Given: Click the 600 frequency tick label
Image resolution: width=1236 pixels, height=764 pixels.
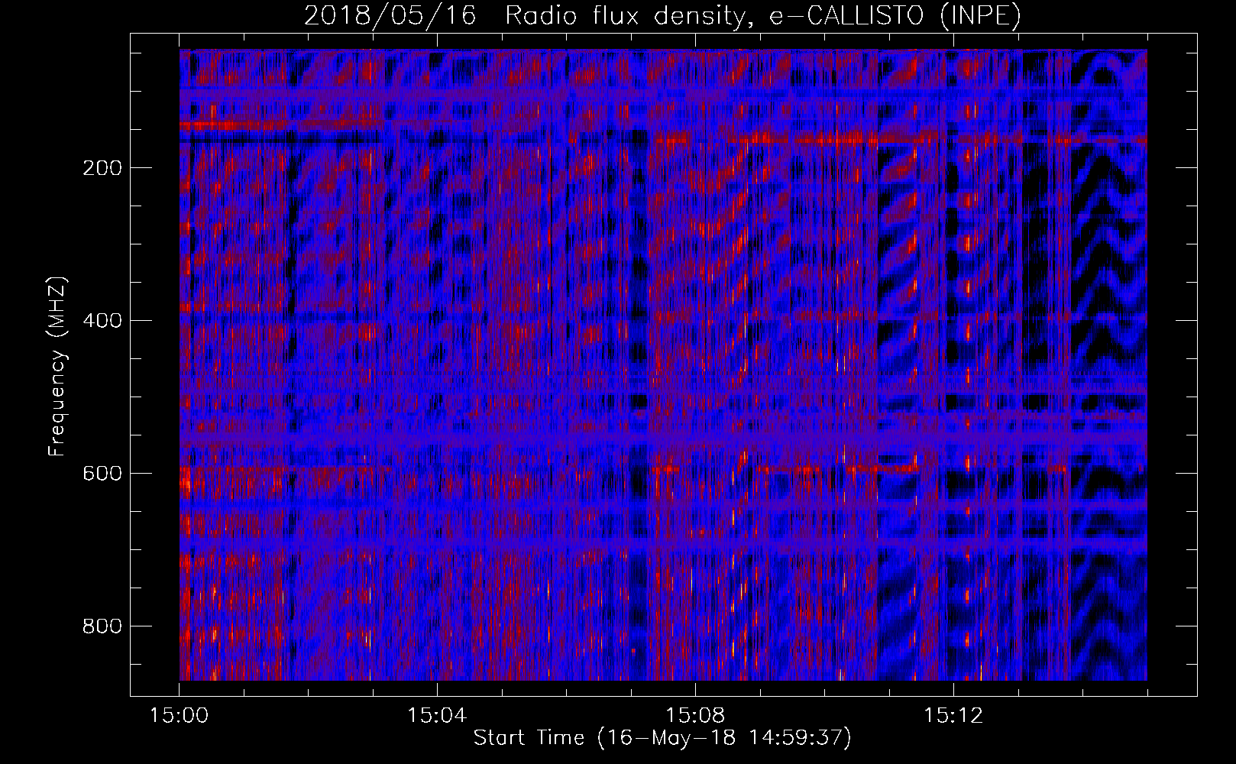Looking at the screenshot, I should click(102, 473).
